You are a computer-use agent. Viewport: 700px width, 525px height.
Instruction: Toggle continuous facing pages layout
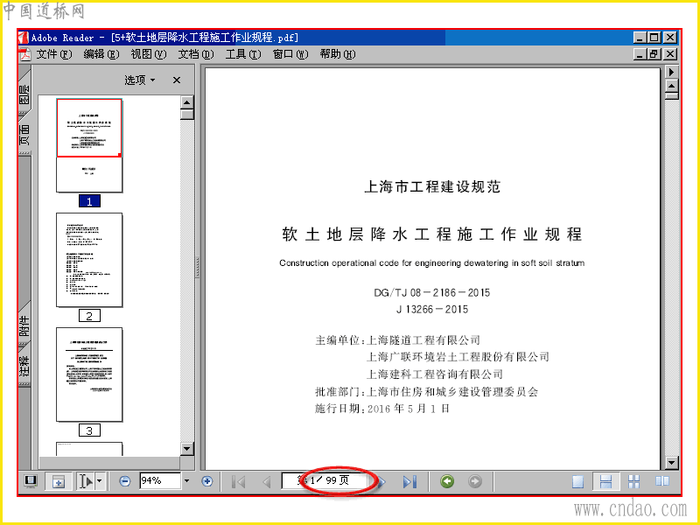click(x=633, y=482)
